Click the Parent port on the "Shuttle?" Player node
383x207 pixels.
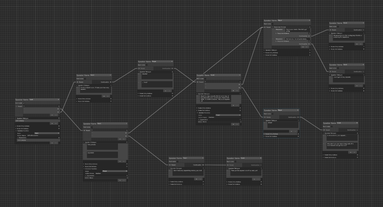point(139,68)
